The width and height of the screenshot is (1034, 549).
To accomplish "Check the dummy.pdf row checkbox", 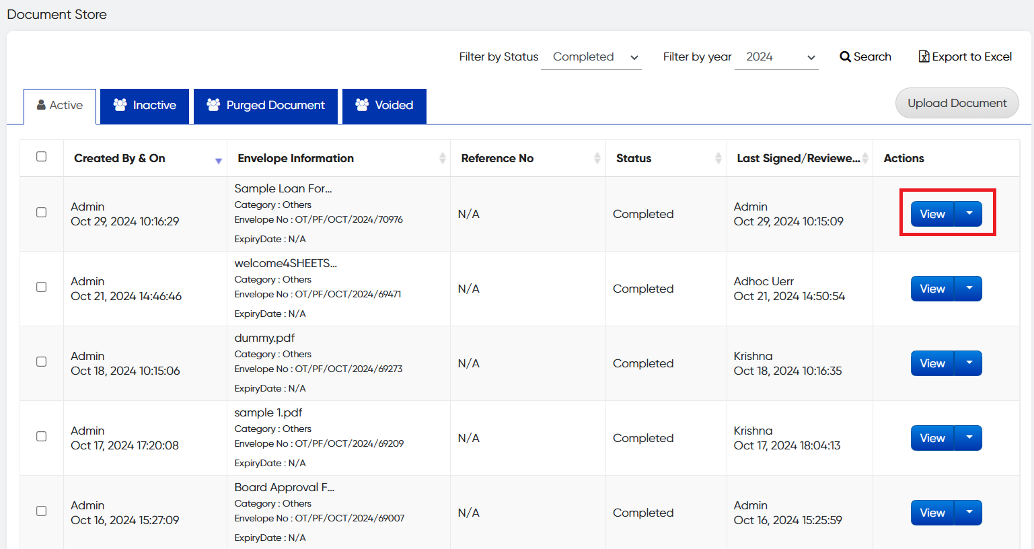I will pyautogui.click(x=42, y=362).
